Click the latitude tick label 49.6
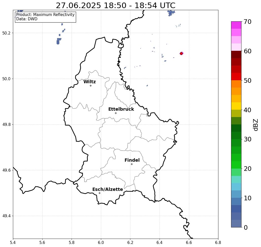261x247 pixels. [x=6, y=170]
